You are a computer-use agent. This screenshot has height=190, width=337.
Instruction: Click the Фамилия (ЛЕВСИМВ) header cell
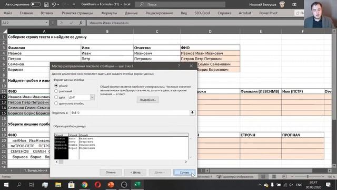click(261, 91)
